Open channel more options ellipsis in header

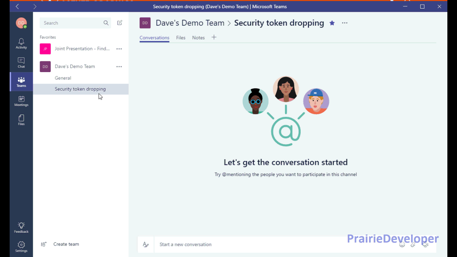pos(345,23)
